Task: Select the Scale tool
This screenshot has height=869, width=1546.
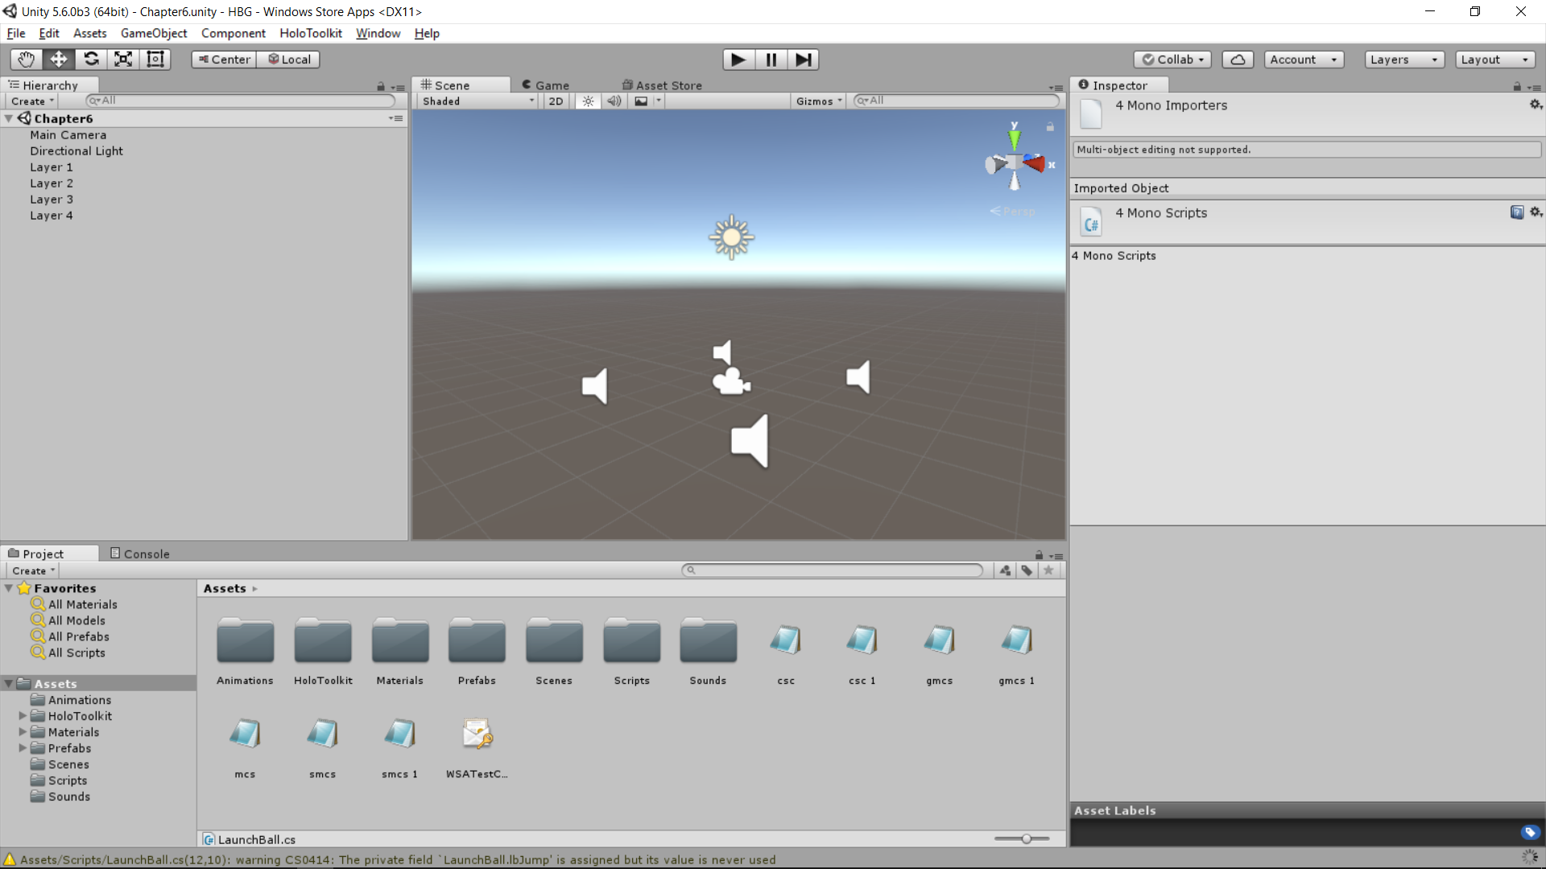Action: 123,59
